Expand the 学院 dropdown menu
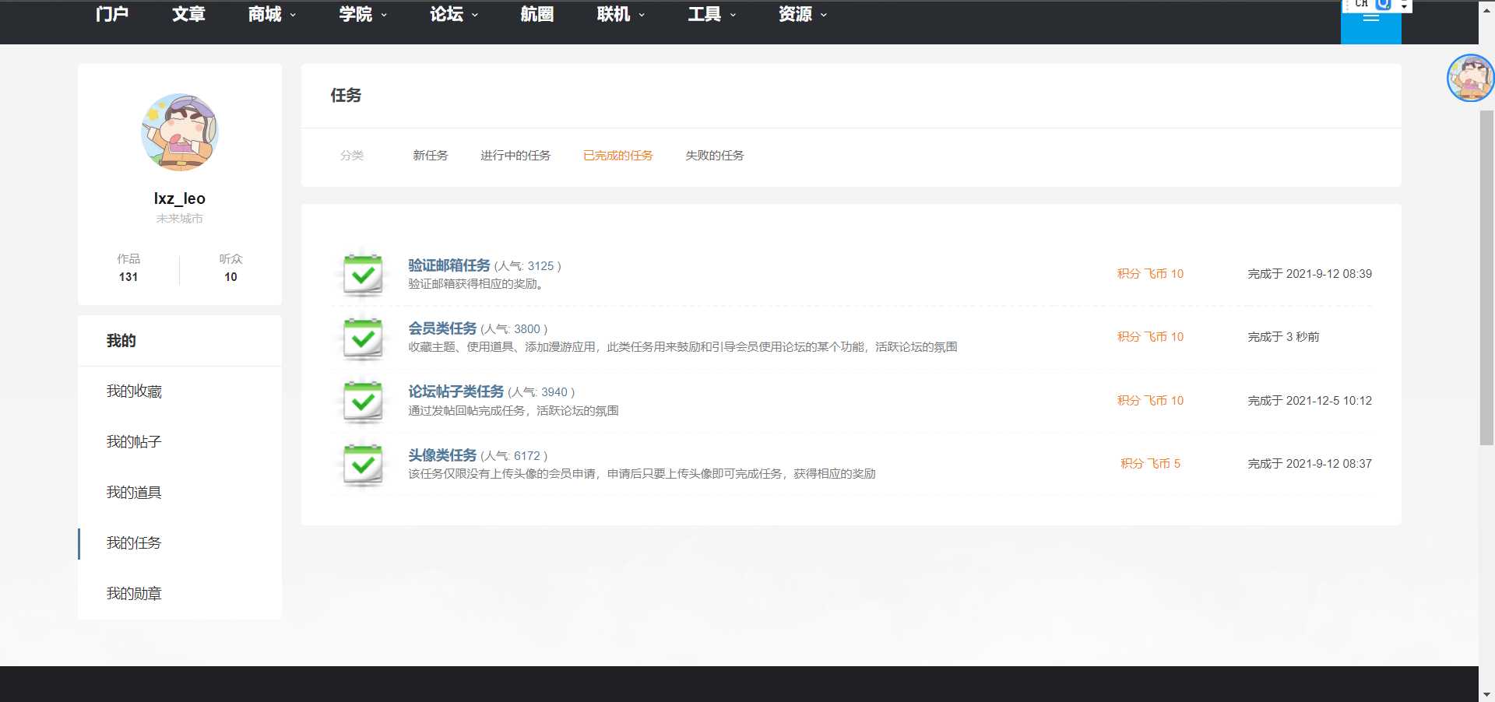1495x702 pixels. click(x=363, y=14)
